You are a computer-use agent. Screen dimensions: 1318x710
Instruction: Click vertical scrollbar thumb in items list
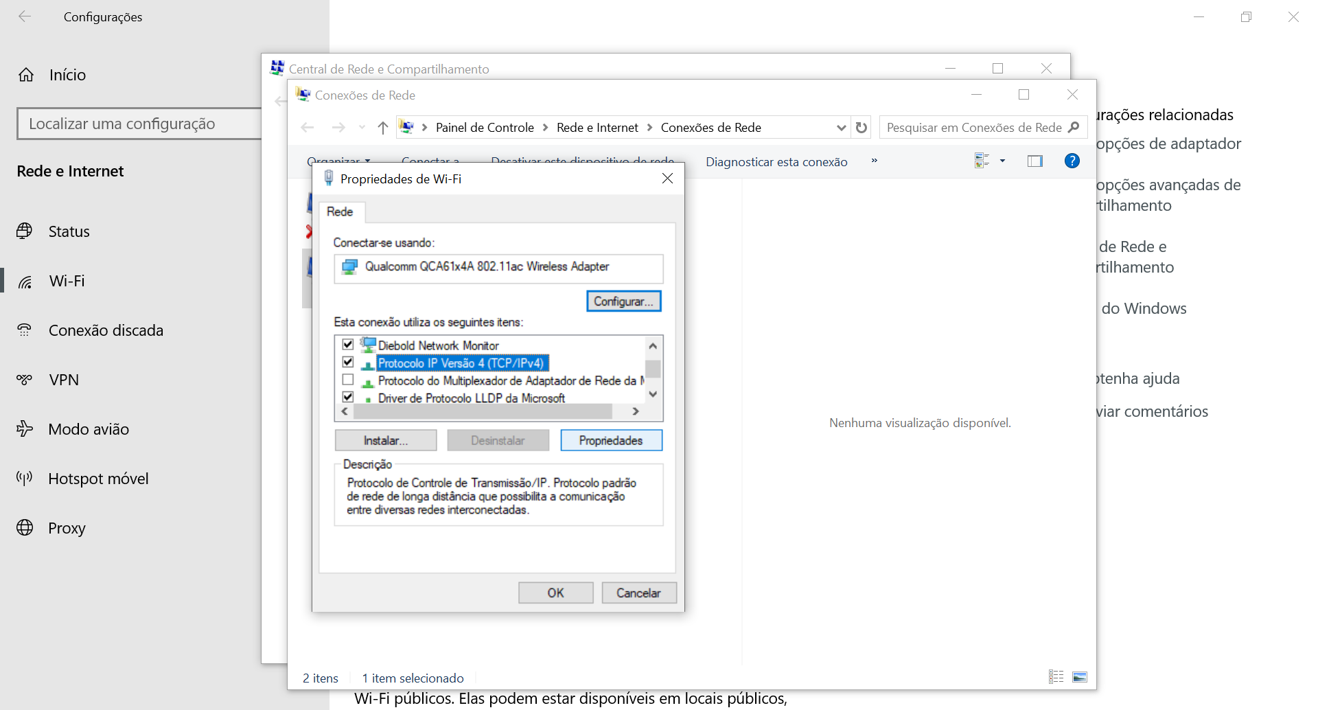(x=653, y=369)
